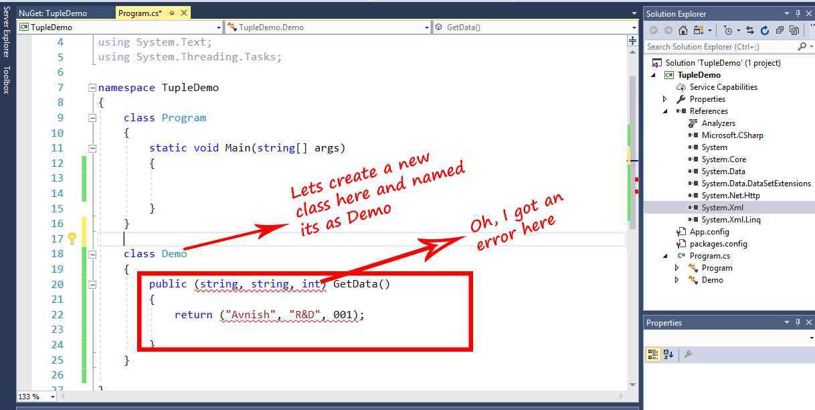
Task: Pin the Properties panel
Action: [x=797, y=323]
